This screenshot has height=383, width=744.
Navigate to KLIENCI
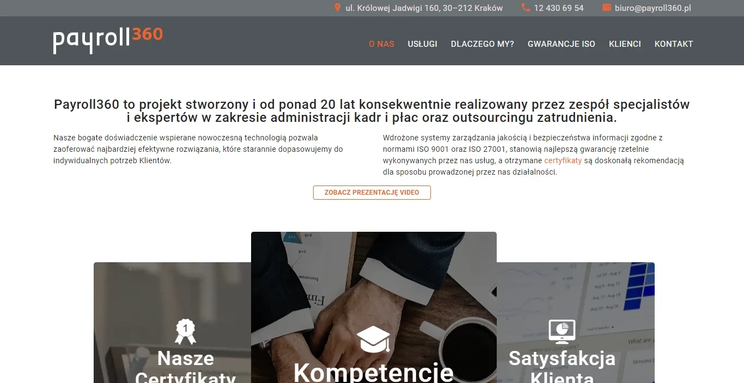625,44
